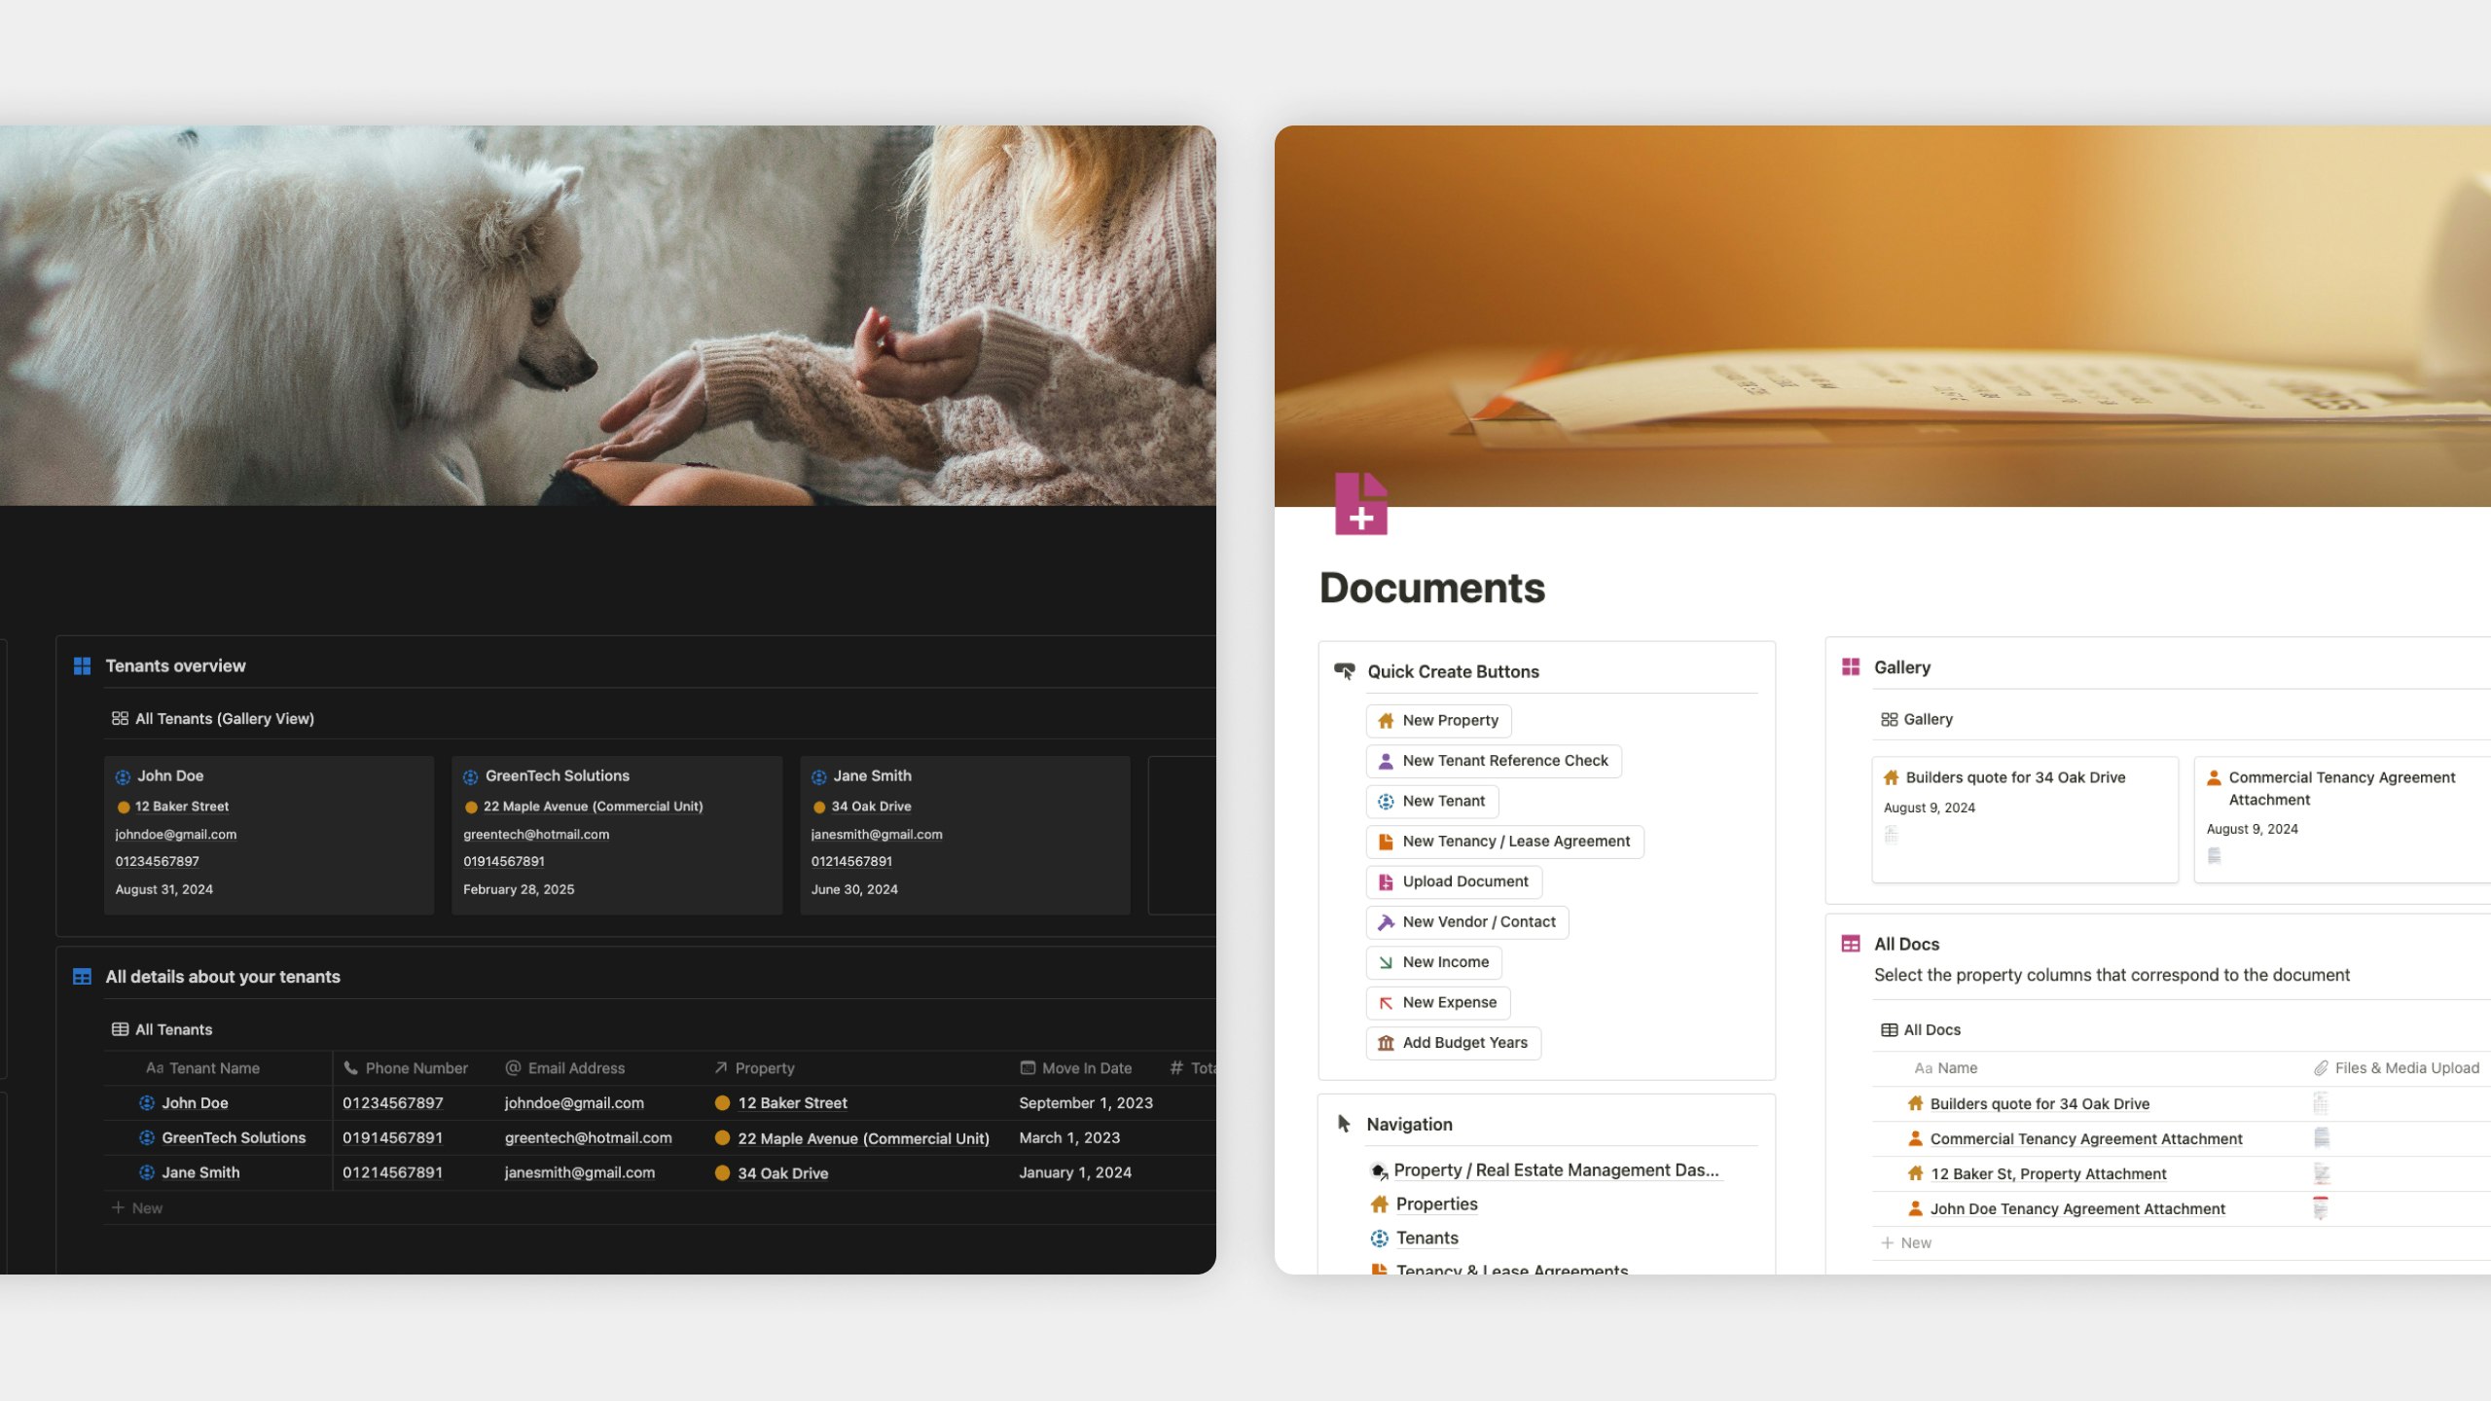The image size is (2491, 1401).
Task: Click the purple person icon on New Tenant Reference Check
Action: (1385, 761)
